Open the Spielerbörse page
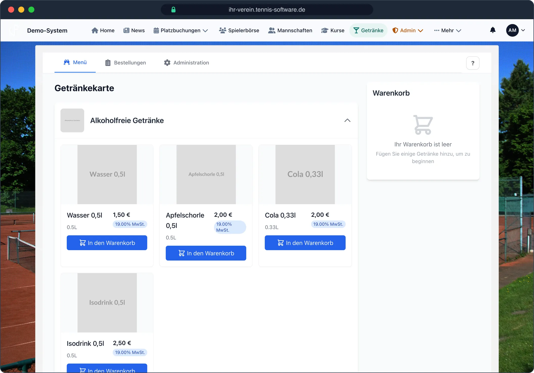Viewport: 534px width, 373px height. click(x=239, y=30)
